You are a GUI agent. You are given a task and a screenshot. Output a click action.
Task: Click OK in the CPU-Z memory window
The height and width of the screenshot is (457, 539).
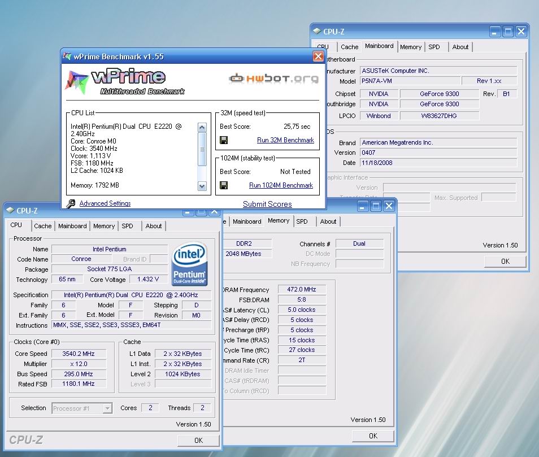[x=373, y=436]
